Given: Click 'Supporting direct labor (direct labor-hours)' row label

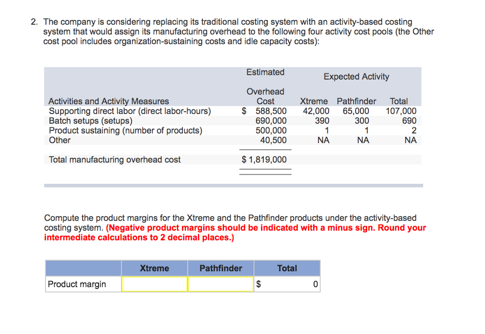Looking at the screenshot, I should [x=130, y=111].
